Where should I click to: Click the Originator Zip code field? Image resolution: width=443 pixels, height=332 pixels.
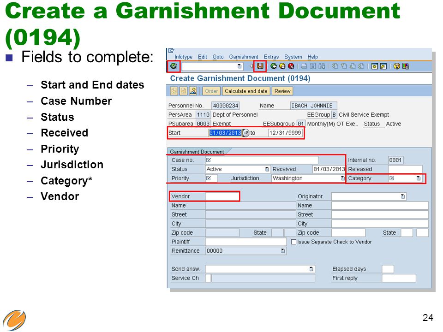348,232
